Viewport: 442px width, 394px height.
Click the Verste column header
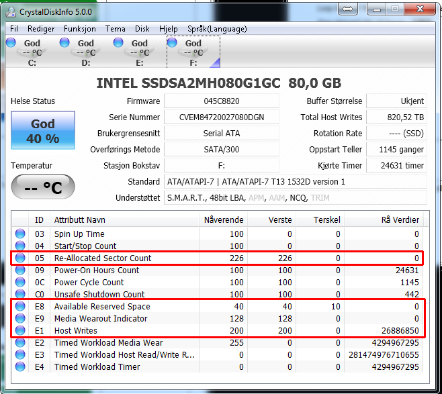[x=272, y=219]
